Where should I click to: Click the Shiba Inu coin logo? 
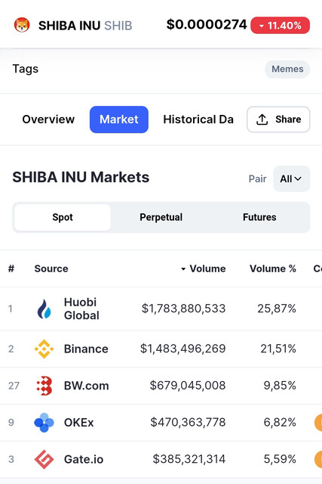pos(22,25)
